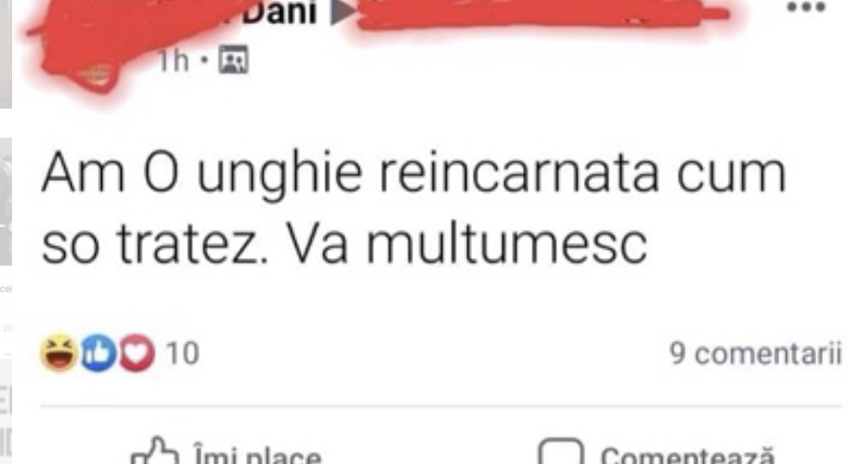Click the gray triangle arrow after Dani
Screen dimensions: 861x464
[x=342, y=12]
